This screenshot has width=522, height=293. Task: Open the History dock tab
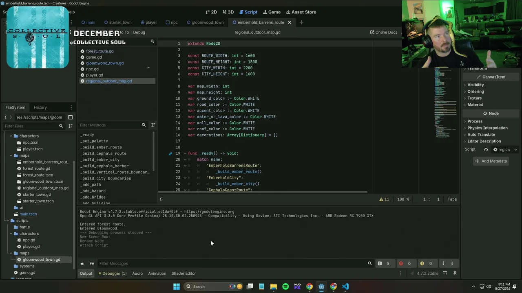(x=40, y=107)
